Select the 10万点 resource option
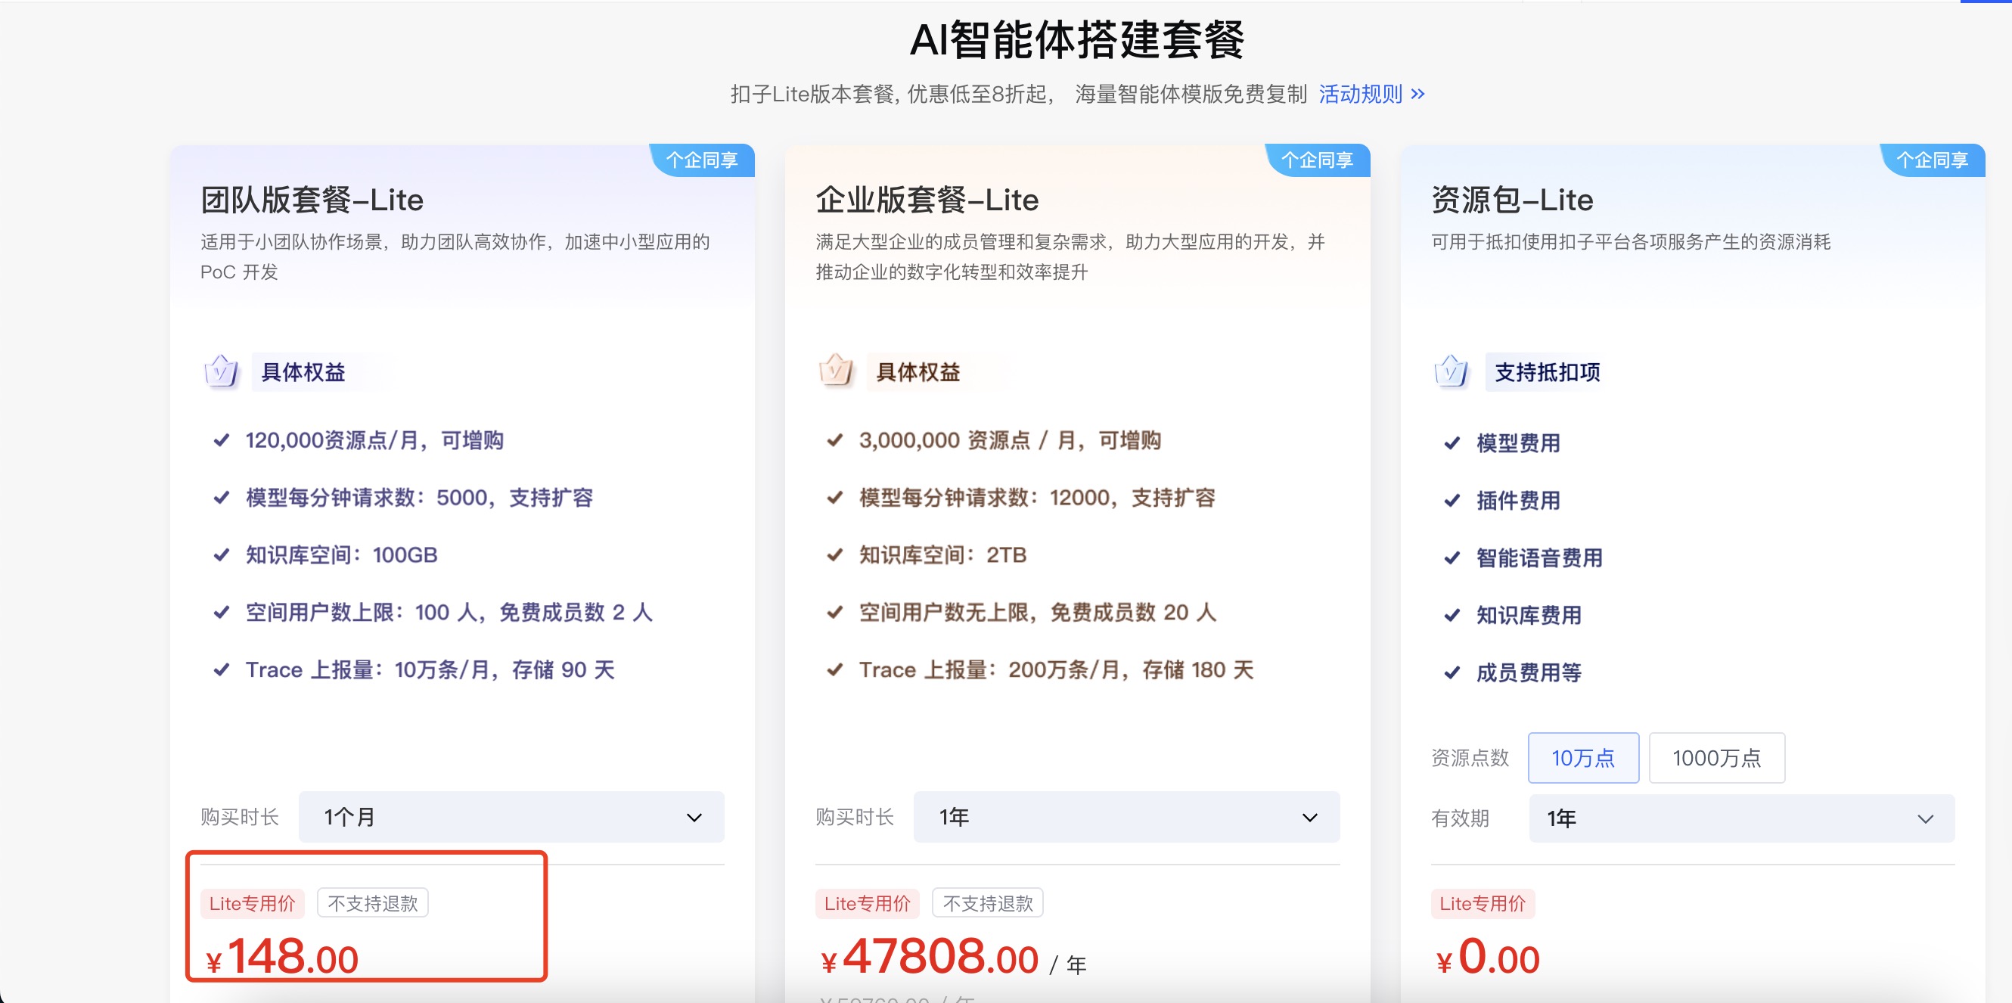 pyautogui.click(x=1582, y=758)
